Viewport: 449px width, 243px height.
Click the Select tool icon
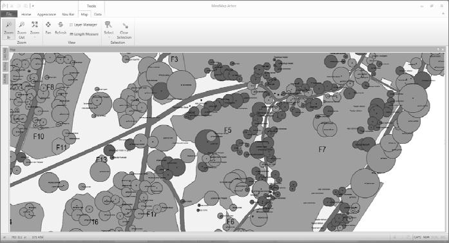pos(108,25)
